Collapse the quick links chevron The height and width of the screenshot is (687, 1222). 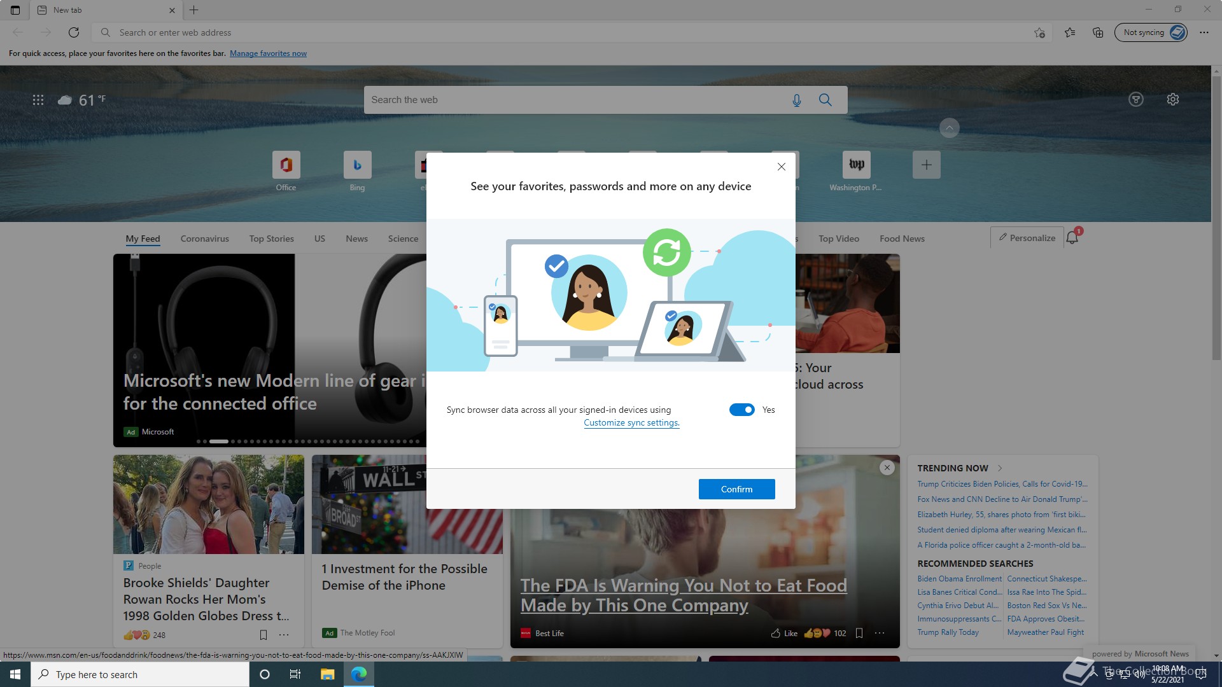[949, 128]
